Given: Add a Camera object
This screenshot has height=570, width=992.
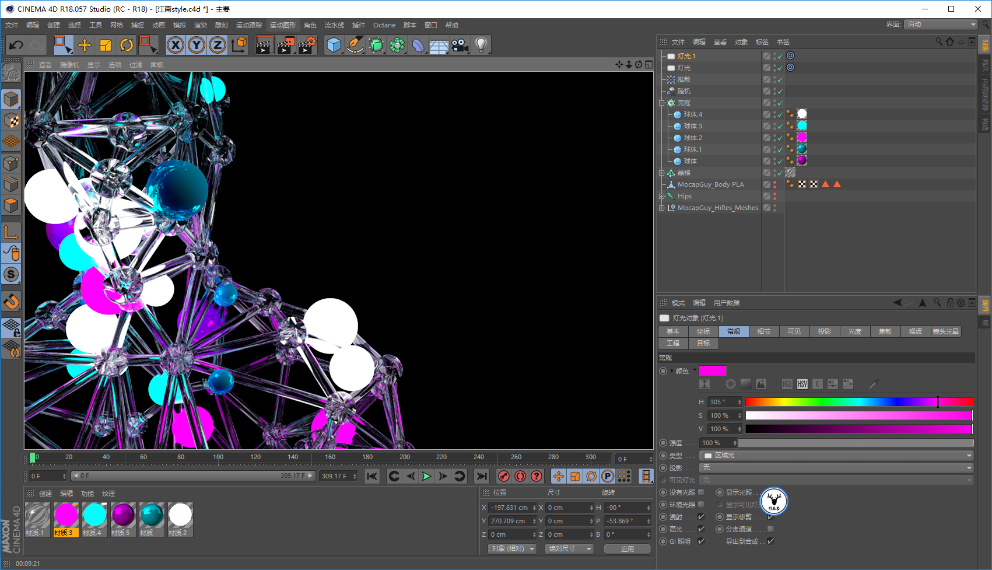Looking at the screenshot, I should point(460,45).
